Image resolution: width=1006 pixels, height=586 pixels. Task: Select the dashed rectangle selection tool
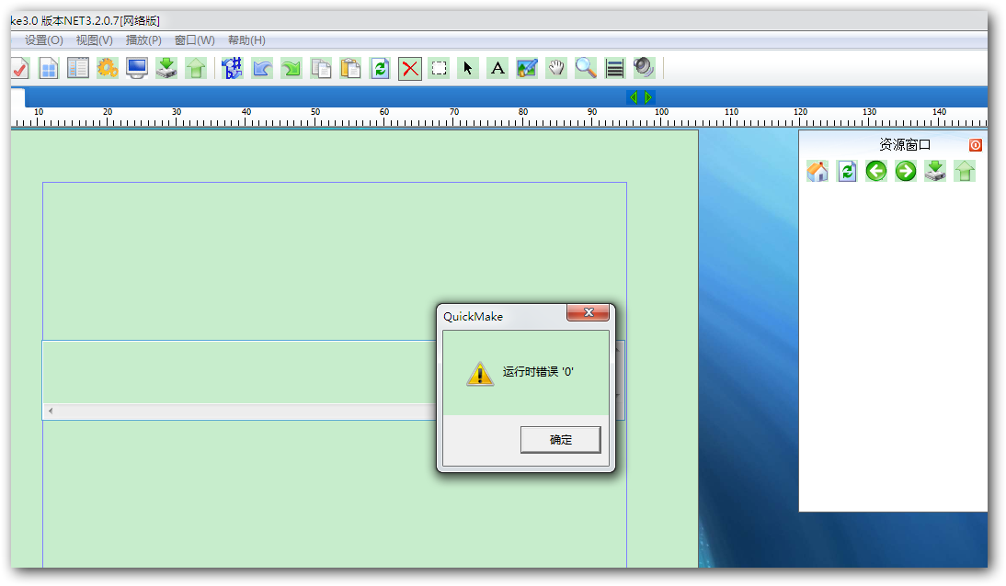(x=440, y=68)
